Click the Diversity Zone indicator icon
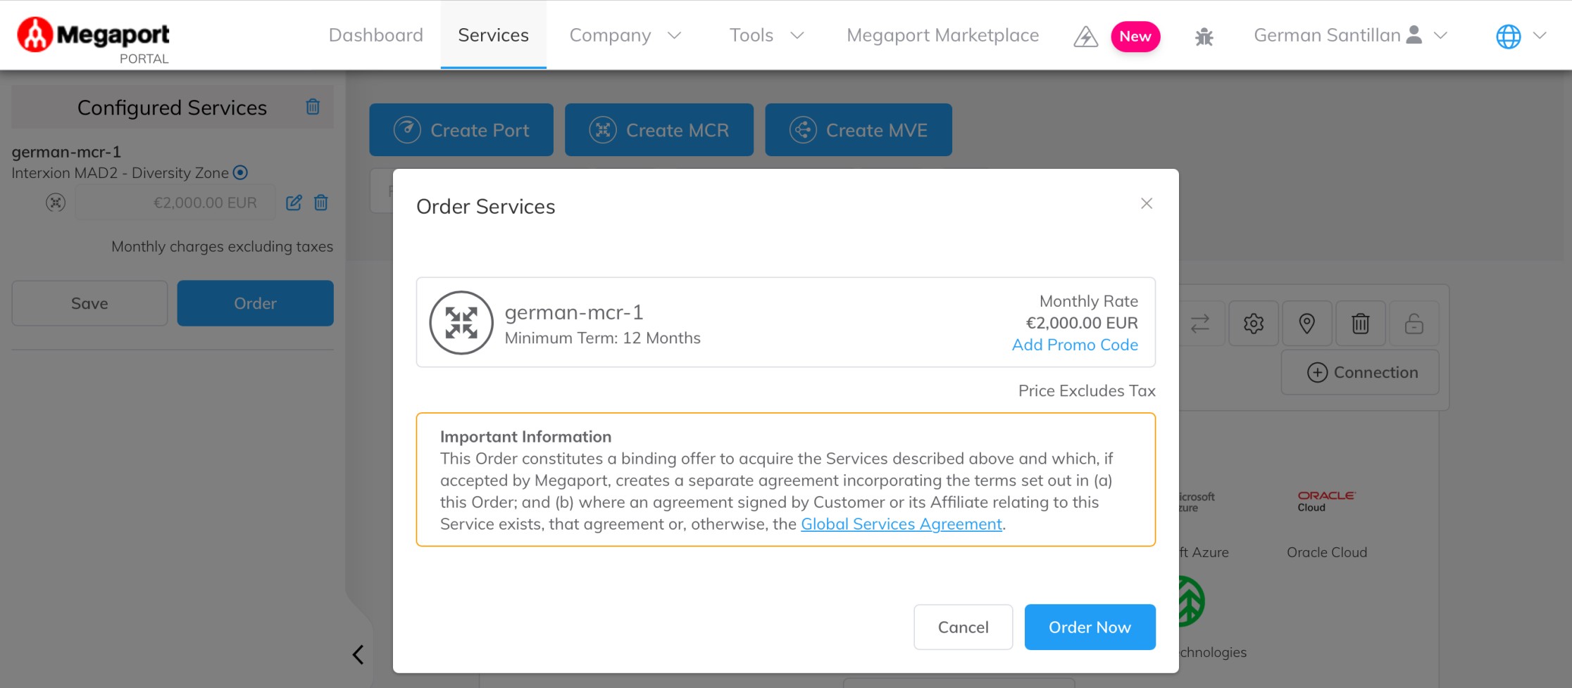This screenshot has height=688, width=1572. 240,172
